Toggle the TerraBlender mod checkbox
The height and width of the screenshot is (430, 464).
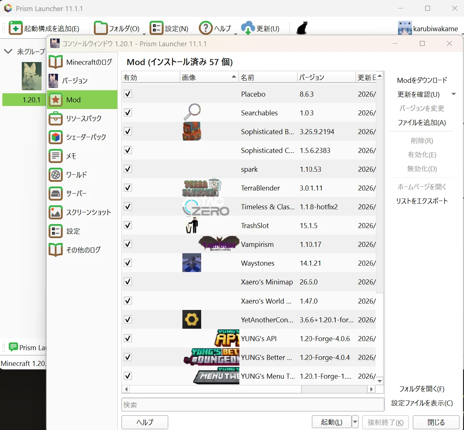click(128, 188)
